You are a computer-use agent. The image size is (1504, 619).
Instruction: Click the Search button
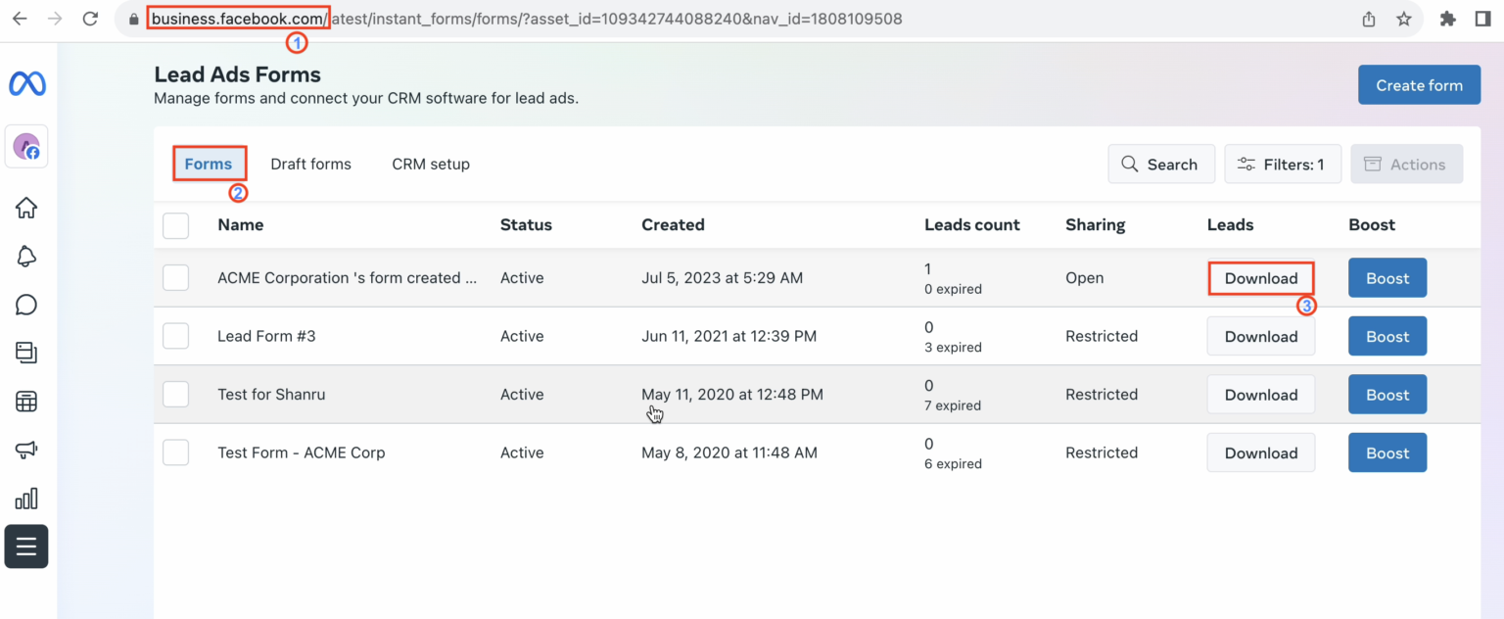(1161, 165)
